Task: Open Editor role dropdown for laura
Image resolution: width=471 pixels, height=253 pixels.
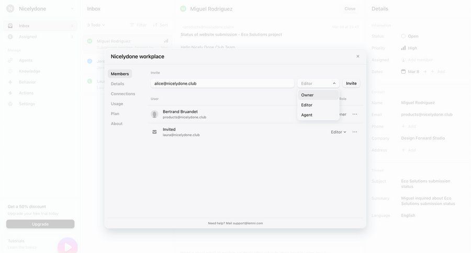Action: [339, 132]
